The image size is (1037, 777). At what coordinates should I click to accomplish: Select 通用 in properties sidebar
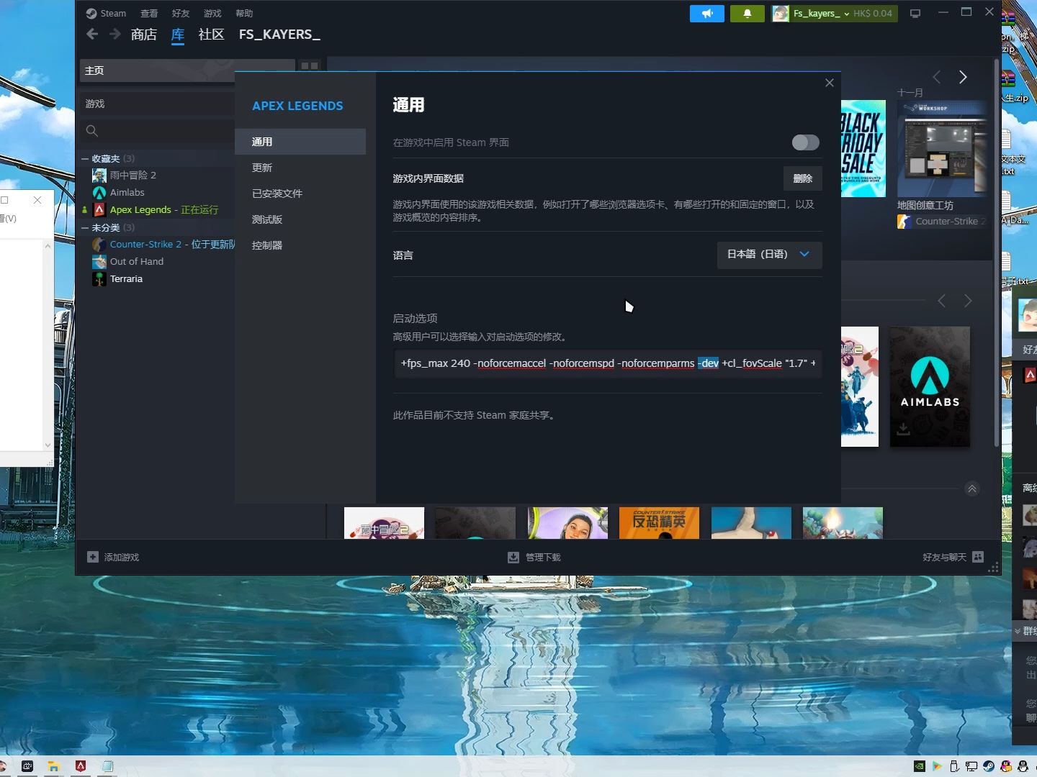tap(300, 142)
